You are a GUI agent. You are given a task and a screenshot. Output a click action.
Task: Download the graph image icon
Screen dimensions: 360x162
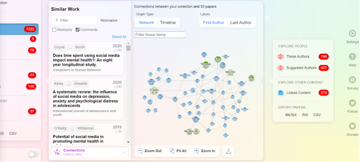[228, 151]
